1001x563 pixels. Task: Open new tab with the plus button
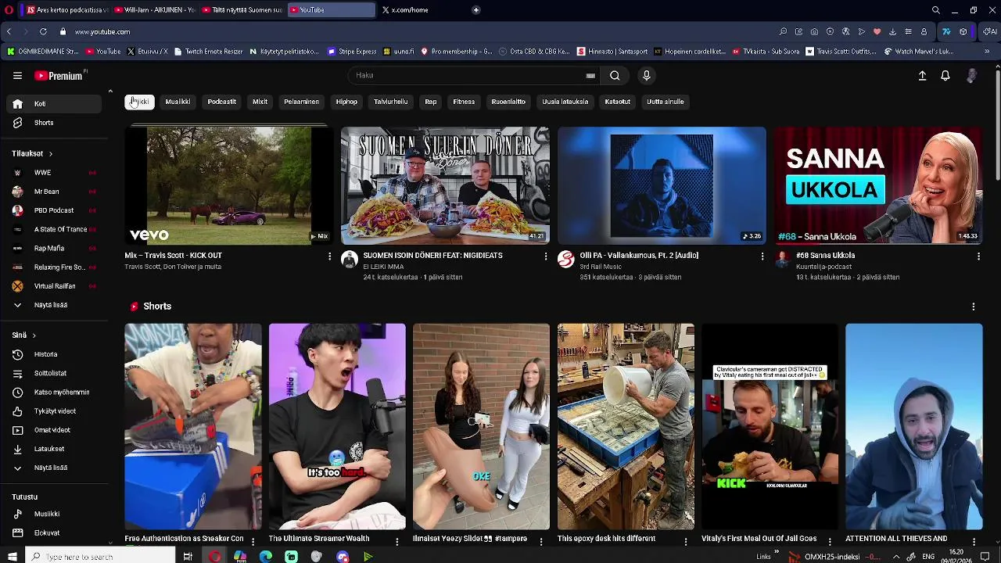point(475,10)
